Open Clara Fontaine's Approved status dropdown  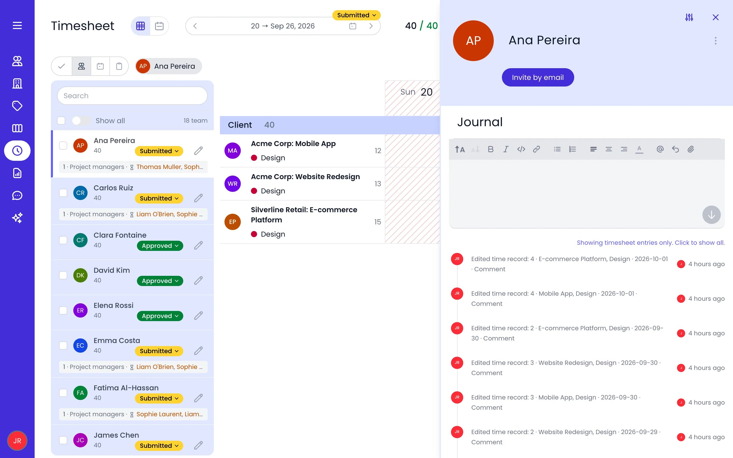point(160,246)
